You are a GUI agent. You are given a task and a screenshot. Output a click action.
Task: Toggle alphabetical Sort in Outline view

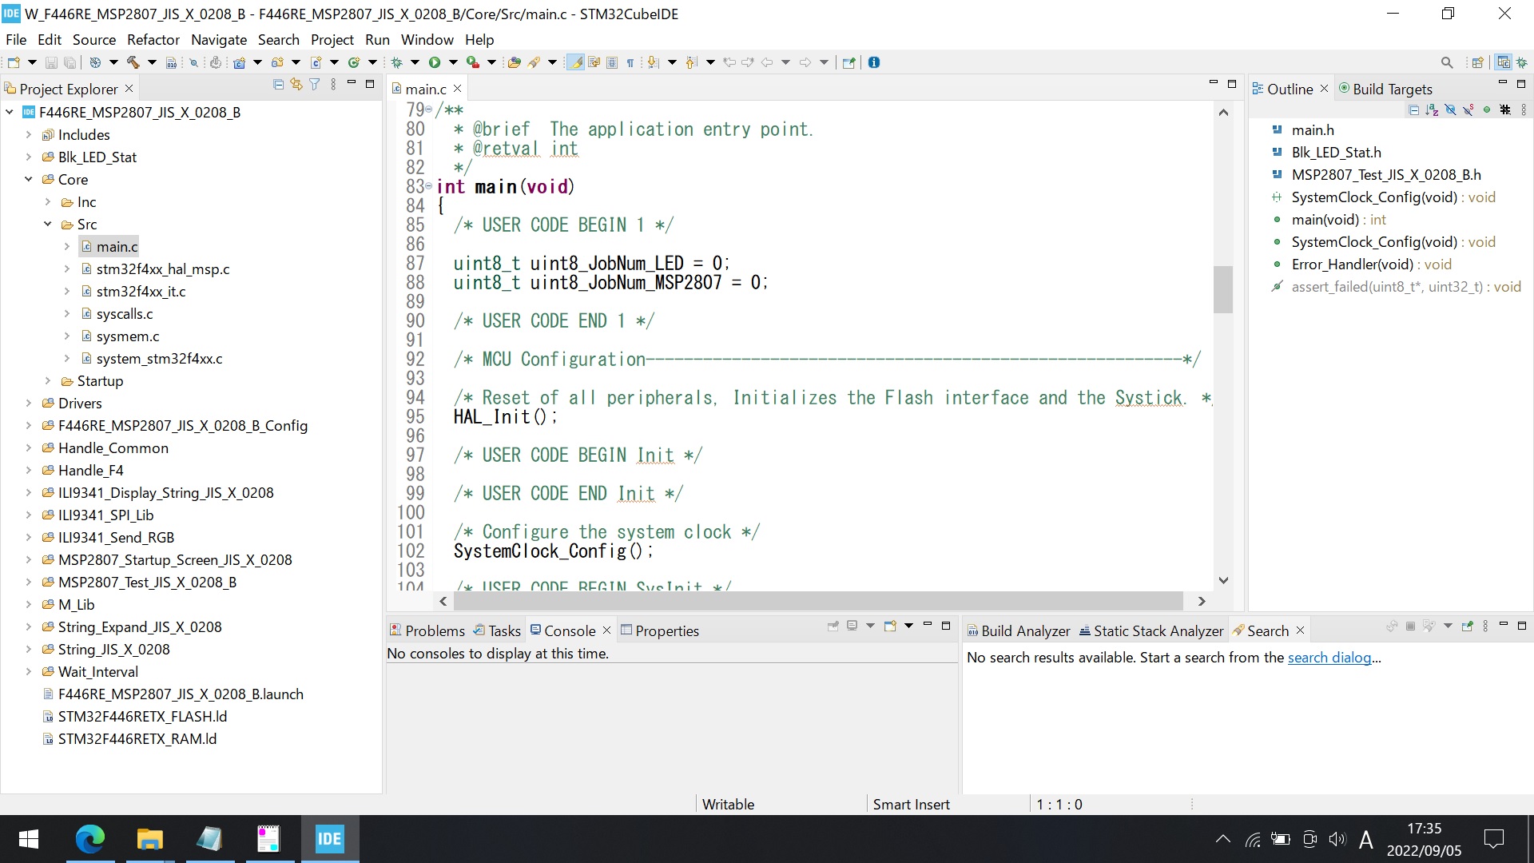(x=1432, y=110)
